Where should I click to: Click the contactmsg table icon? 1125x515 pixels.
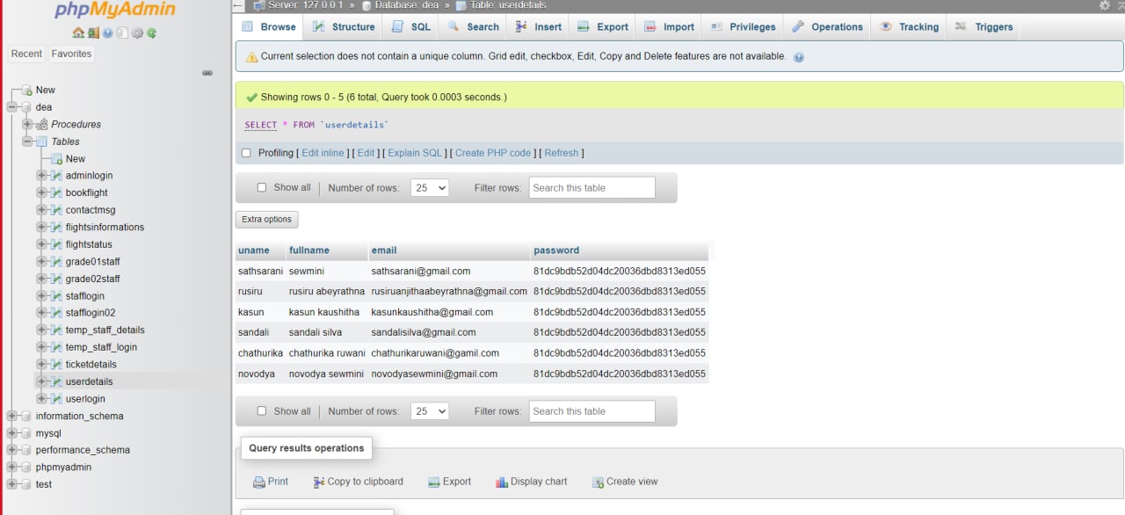(56, 210)
